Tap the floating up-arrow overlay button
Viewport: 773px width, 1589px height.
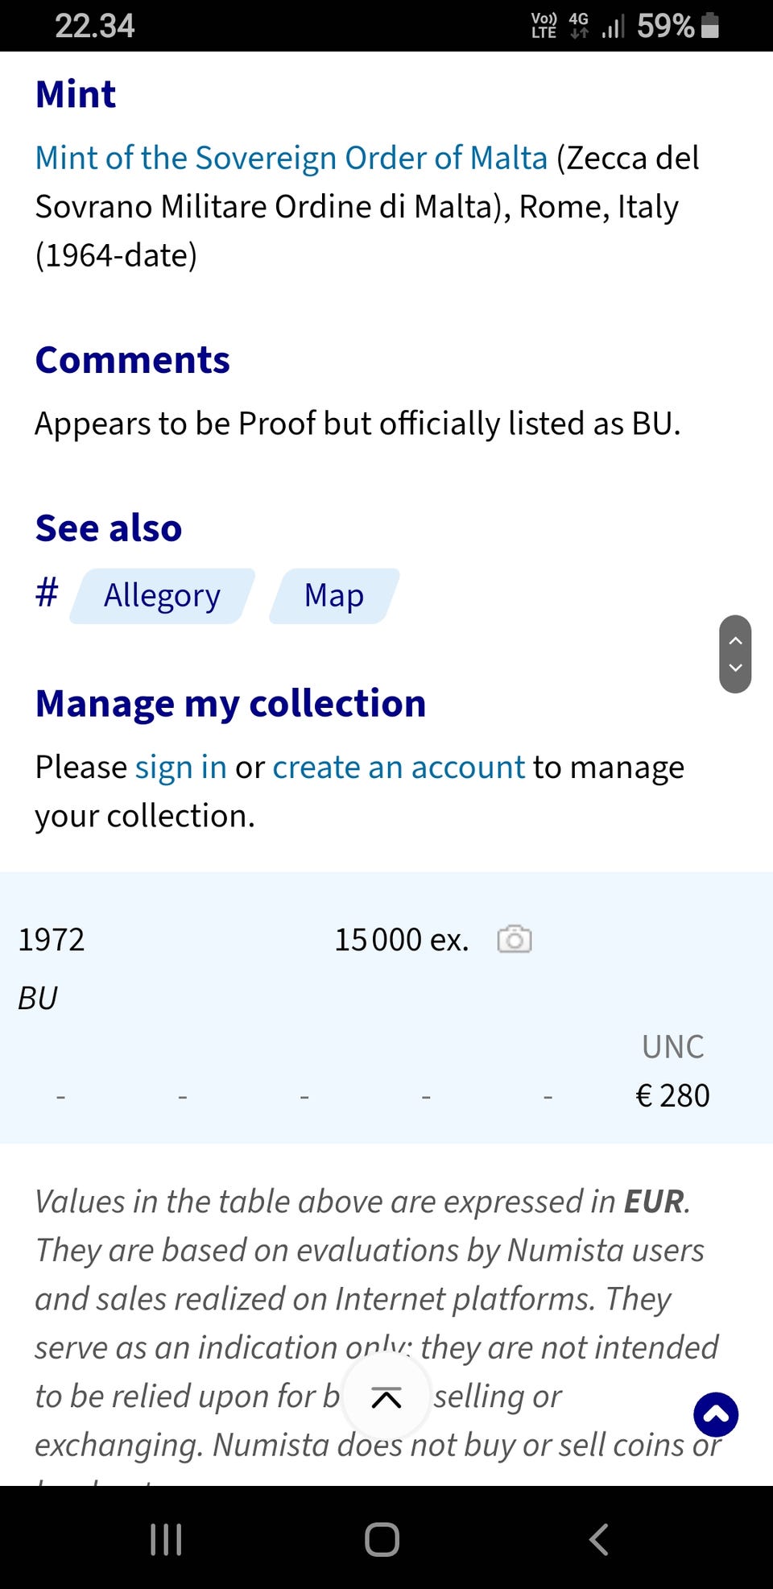(386, 1398)
